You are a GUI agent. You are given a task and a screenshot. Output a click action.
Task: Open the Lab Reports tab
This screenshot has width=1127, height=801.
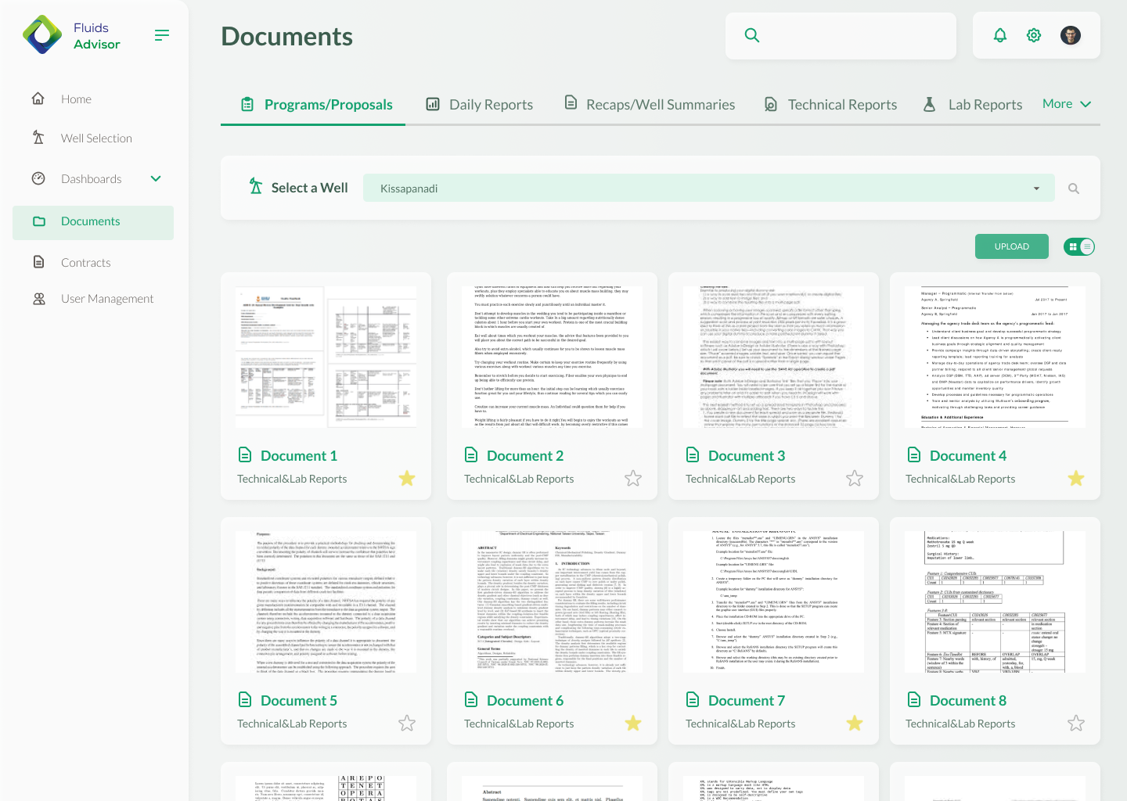(x=973, y=105)
